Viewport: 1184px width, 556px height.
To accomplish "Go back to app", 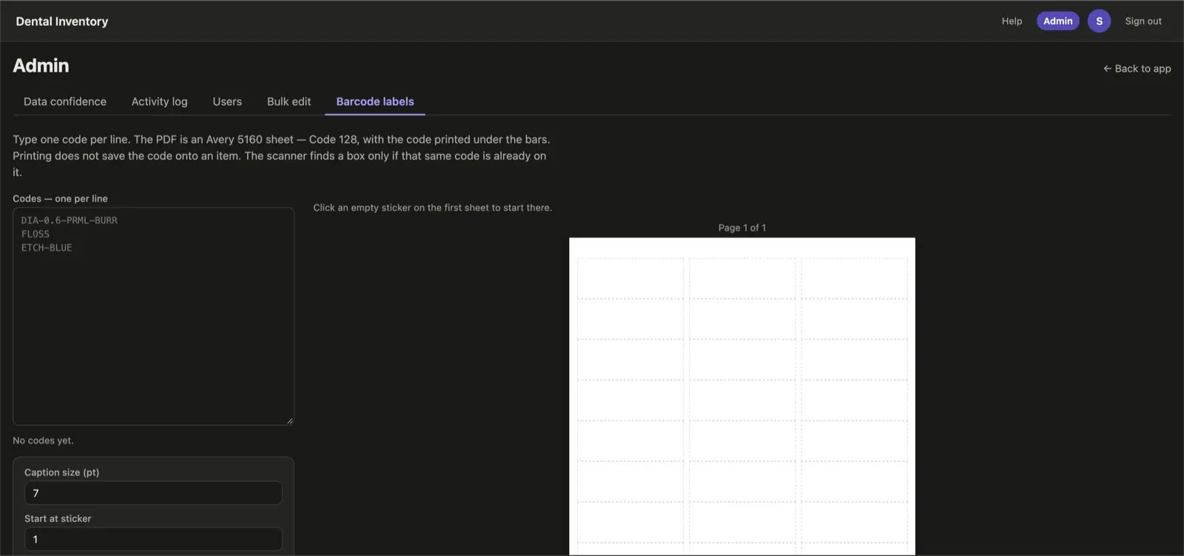I will click(1137, 68).
